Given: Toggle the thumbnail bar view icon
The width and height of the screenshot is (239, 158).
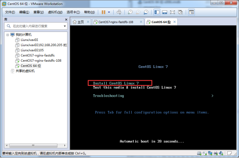Looking at the screenshot, I should tap(165, 12).
